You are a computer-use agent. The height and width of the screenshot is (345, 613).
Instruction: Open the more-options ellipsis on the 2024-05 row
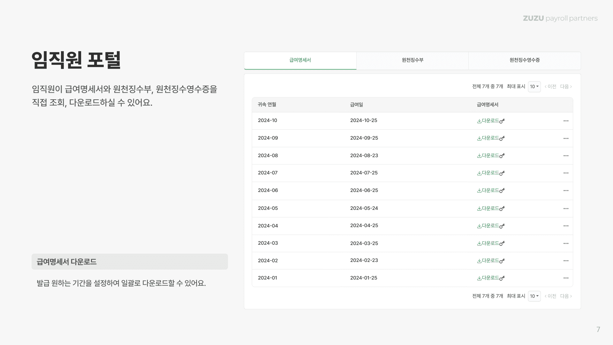tap(566, 209)
